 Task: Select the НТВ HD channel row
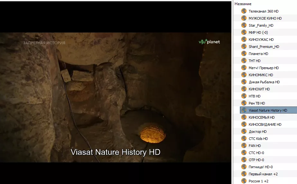tap(255, 96)
